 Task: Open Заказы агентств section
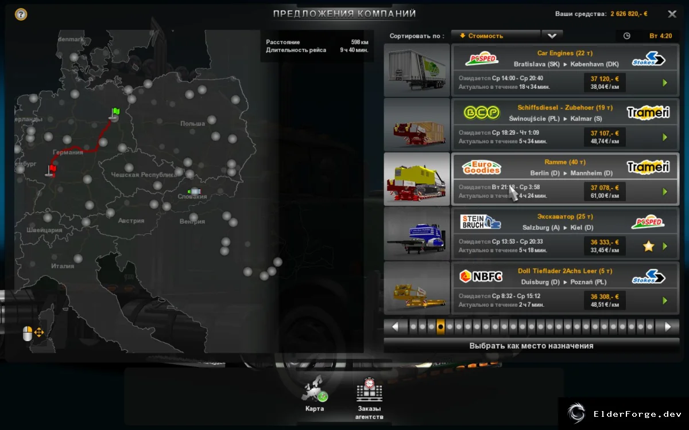point(369,398)
